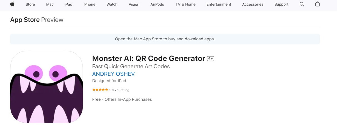Click the 4+ age rating badge
Viewport: 337px width, 131px height.
click(211, 59)
